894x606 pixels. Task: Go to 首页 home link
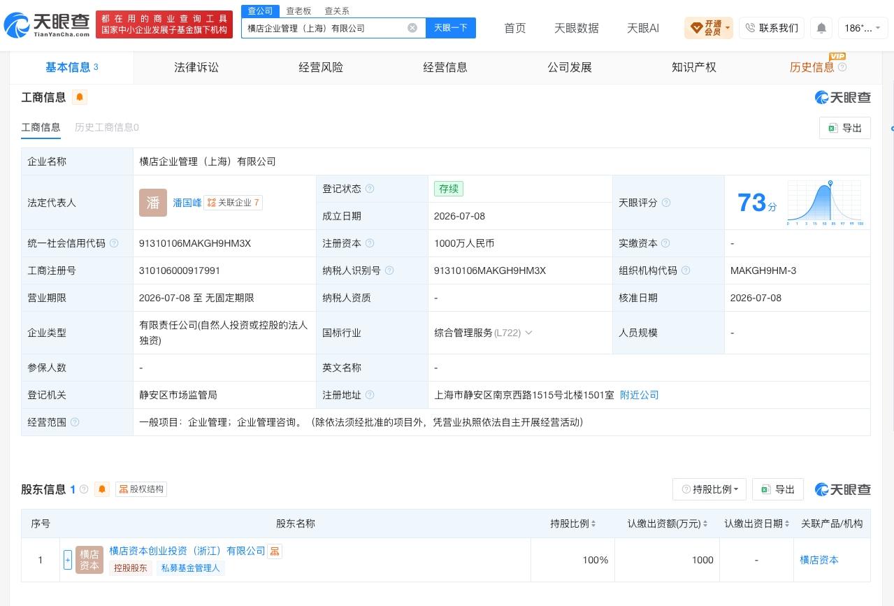pos(515,28)
